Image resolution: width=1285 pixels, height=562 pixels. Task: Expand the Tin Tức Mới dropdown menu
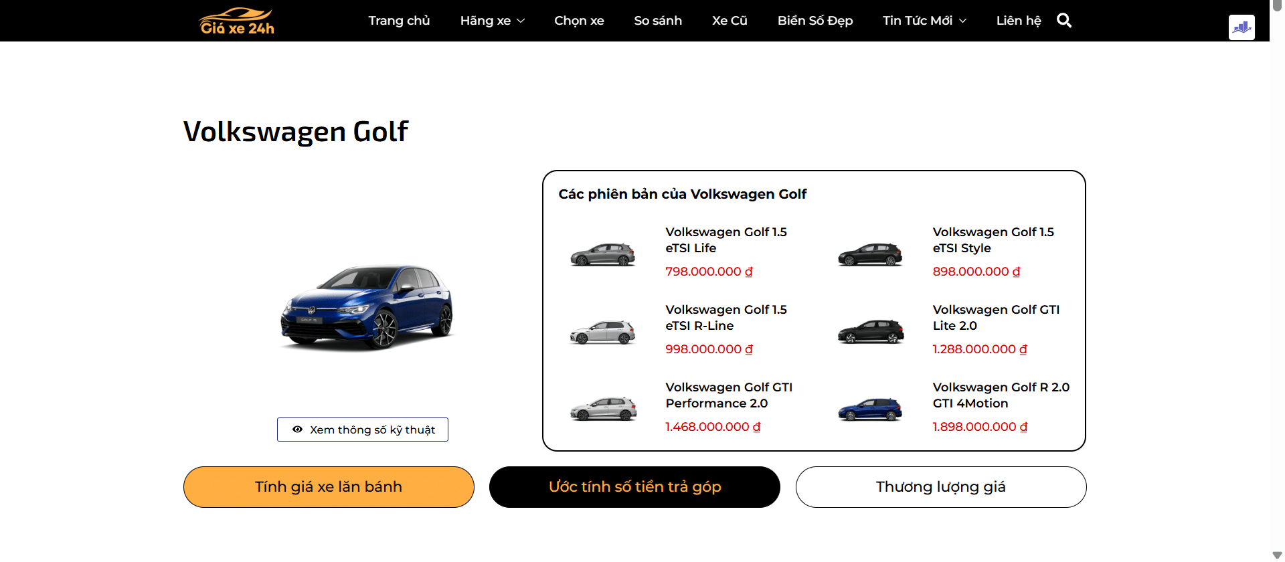coord(924,21)
